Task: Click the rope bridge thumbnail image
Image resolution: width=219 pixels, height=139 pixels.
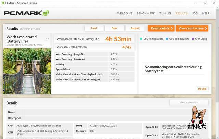Action: click(27, 71)
